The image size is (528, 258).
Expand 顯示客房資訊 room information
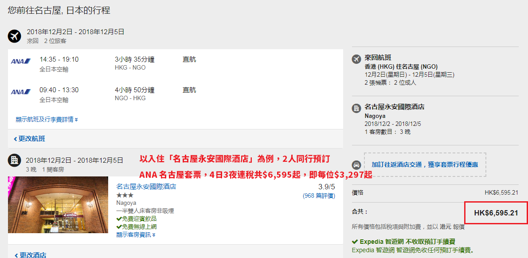[136, 235]
